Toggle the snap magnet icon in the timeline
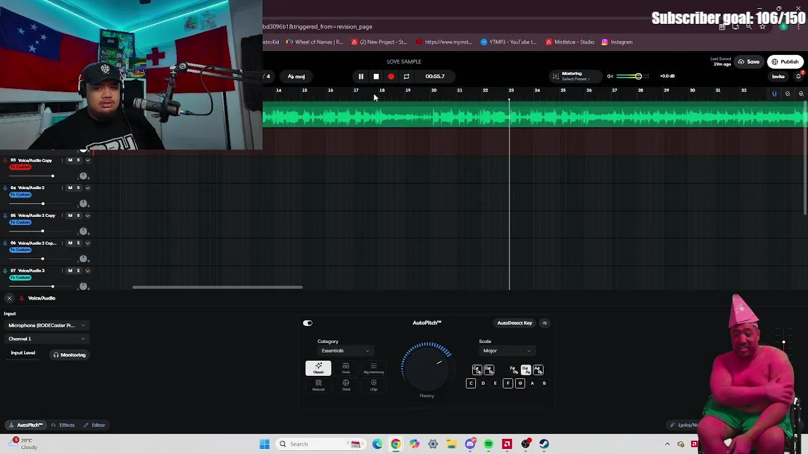Image resolution: width=808 pixels, height=454 pixels. click(x=774, y=94)
